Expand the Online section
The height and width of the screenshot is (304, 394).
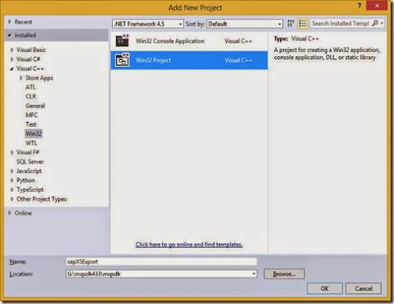[10, 213]
